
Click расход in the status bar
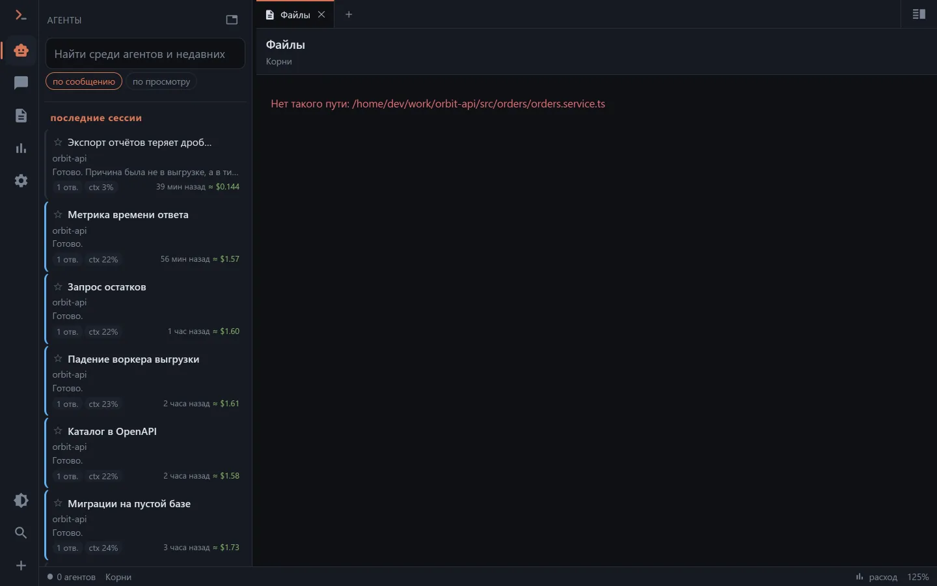(876, 577)
